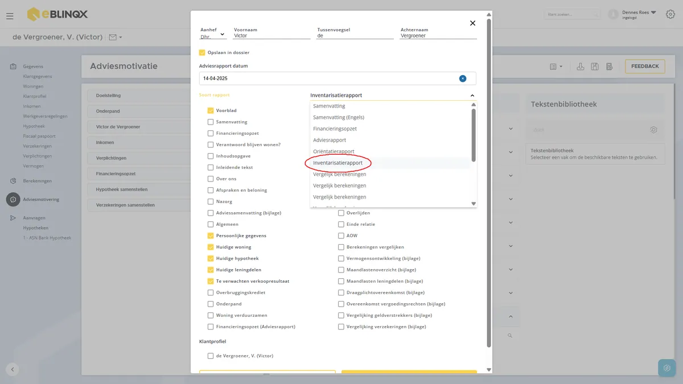Open the settings gear in the top bar
The image size is (683, 384).
(670, 14)
